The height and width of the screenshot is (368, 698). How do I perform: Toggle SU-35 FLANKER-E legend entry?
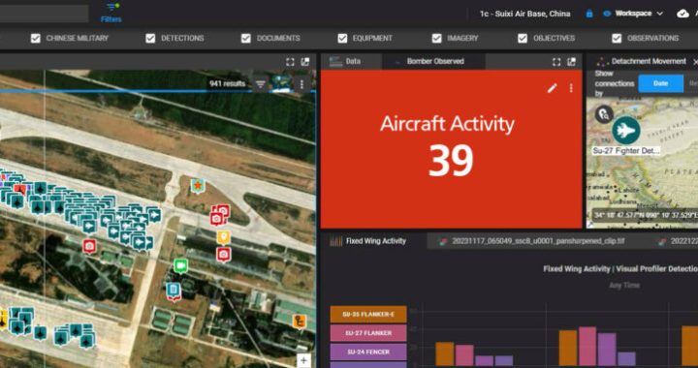point(368,314)
